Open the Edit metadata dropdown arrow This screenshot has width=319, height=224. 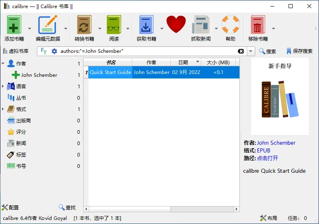pyautogui.click(x=66, y=28)
